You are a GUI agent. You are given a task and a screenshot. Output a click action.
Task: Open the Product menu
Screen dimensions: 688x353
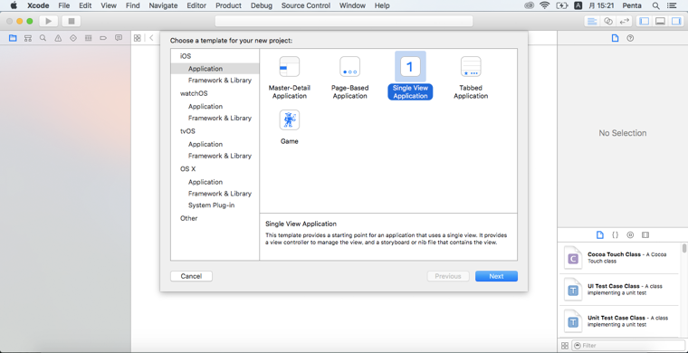[229, 5]
